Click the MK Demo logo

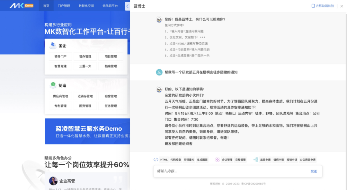pyautogui.click(x=21, y=5)
